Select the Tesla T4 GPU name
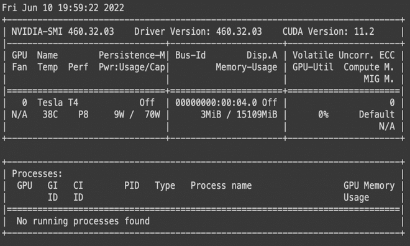 point(58,102)
